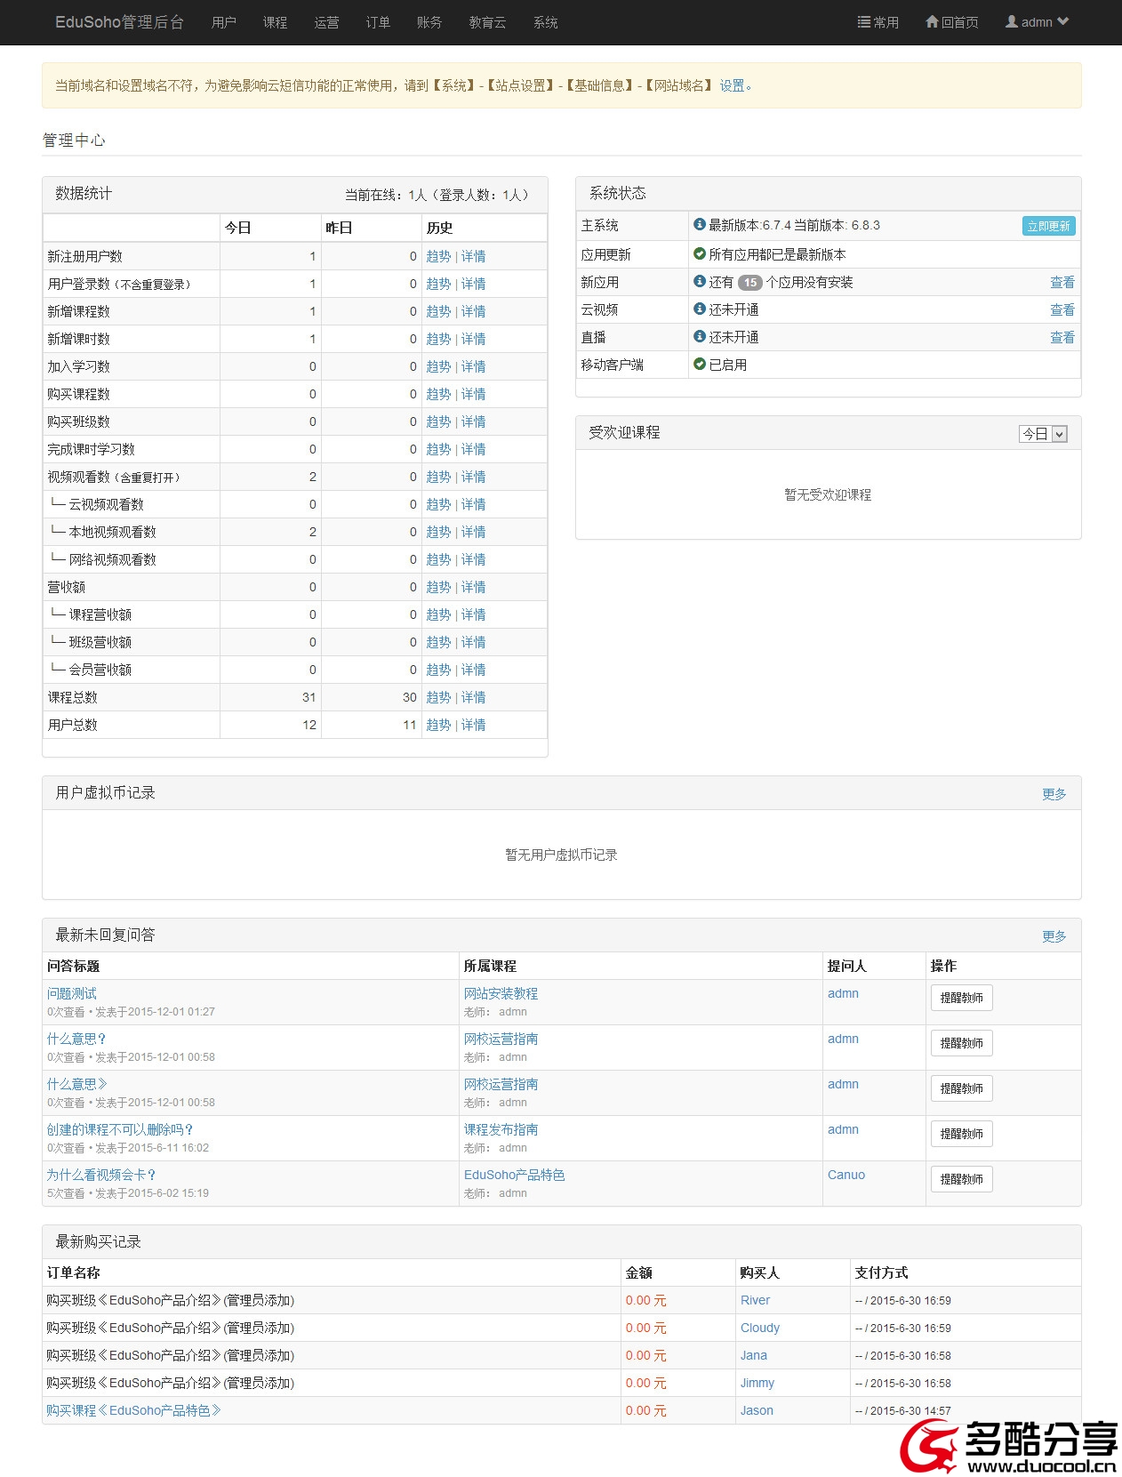Screen dimensions: 1122x1477
Task: Click the info icon in the 云视频 row
Action: 700,309
